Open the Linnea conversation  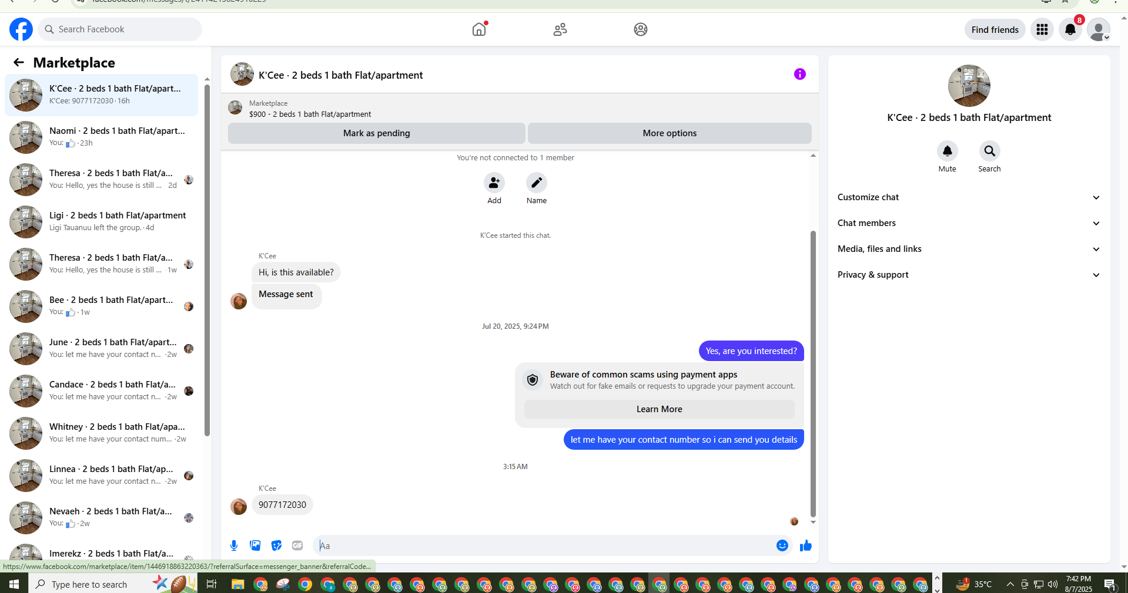(101, 476)
